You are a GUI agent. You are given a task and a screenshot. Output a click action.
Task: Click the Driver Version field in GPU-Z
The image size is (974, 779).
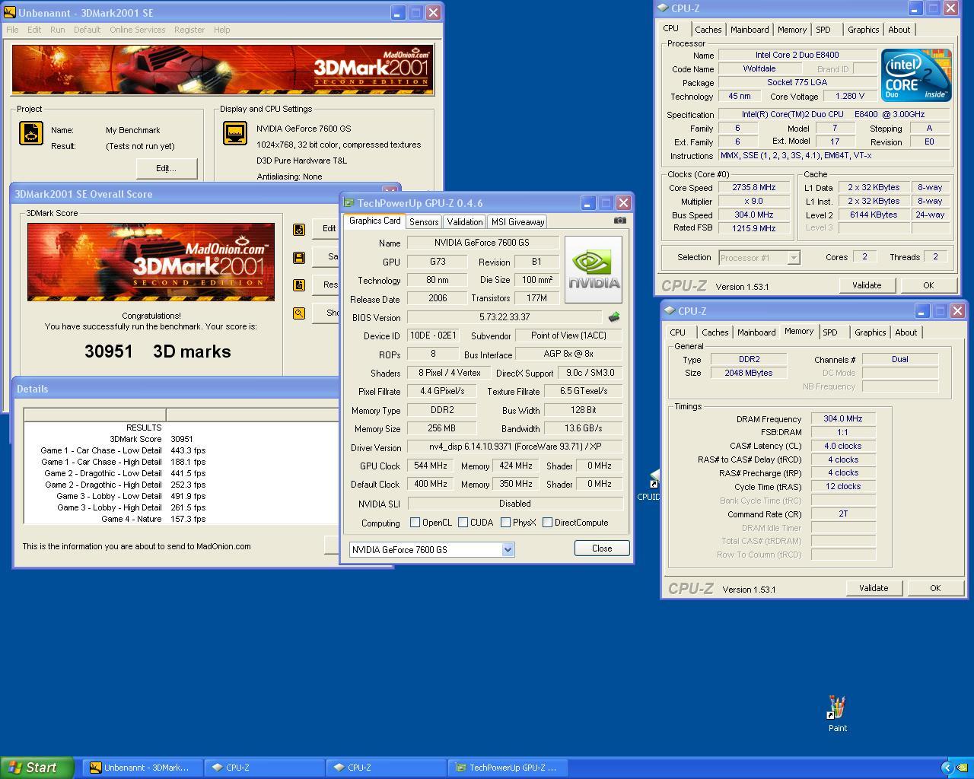click(514, 447)
